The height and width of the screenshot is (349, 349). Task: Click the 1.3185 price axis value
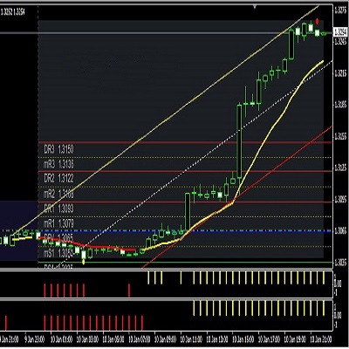[340, 105]
